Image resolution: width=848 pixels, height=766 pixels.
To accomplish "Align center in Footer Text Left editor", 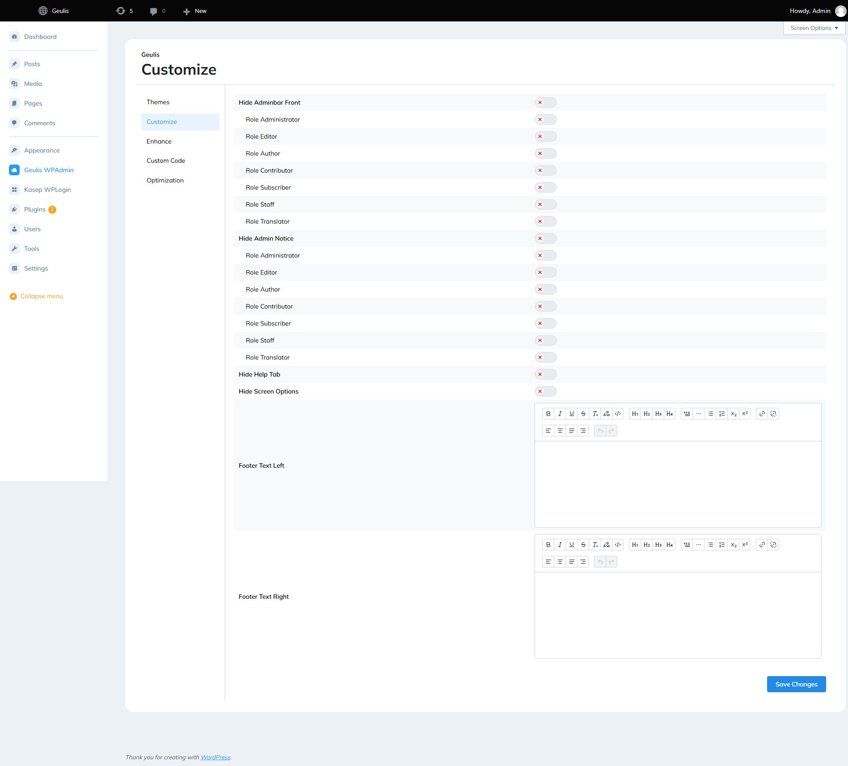I will click(560, 431).
